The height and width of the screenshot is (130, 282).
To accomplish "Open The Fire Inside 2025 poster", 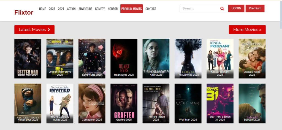I will (156, 104).
